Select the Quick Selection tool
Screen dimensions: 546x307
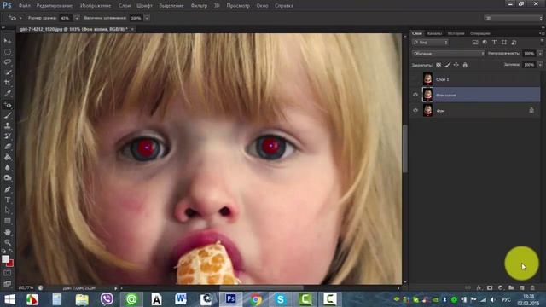(x=8, y=72)
